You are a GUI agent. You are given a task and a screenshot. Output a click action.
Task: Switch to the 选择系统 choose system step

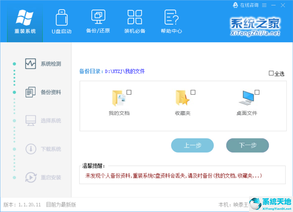(x=31, y=120)
